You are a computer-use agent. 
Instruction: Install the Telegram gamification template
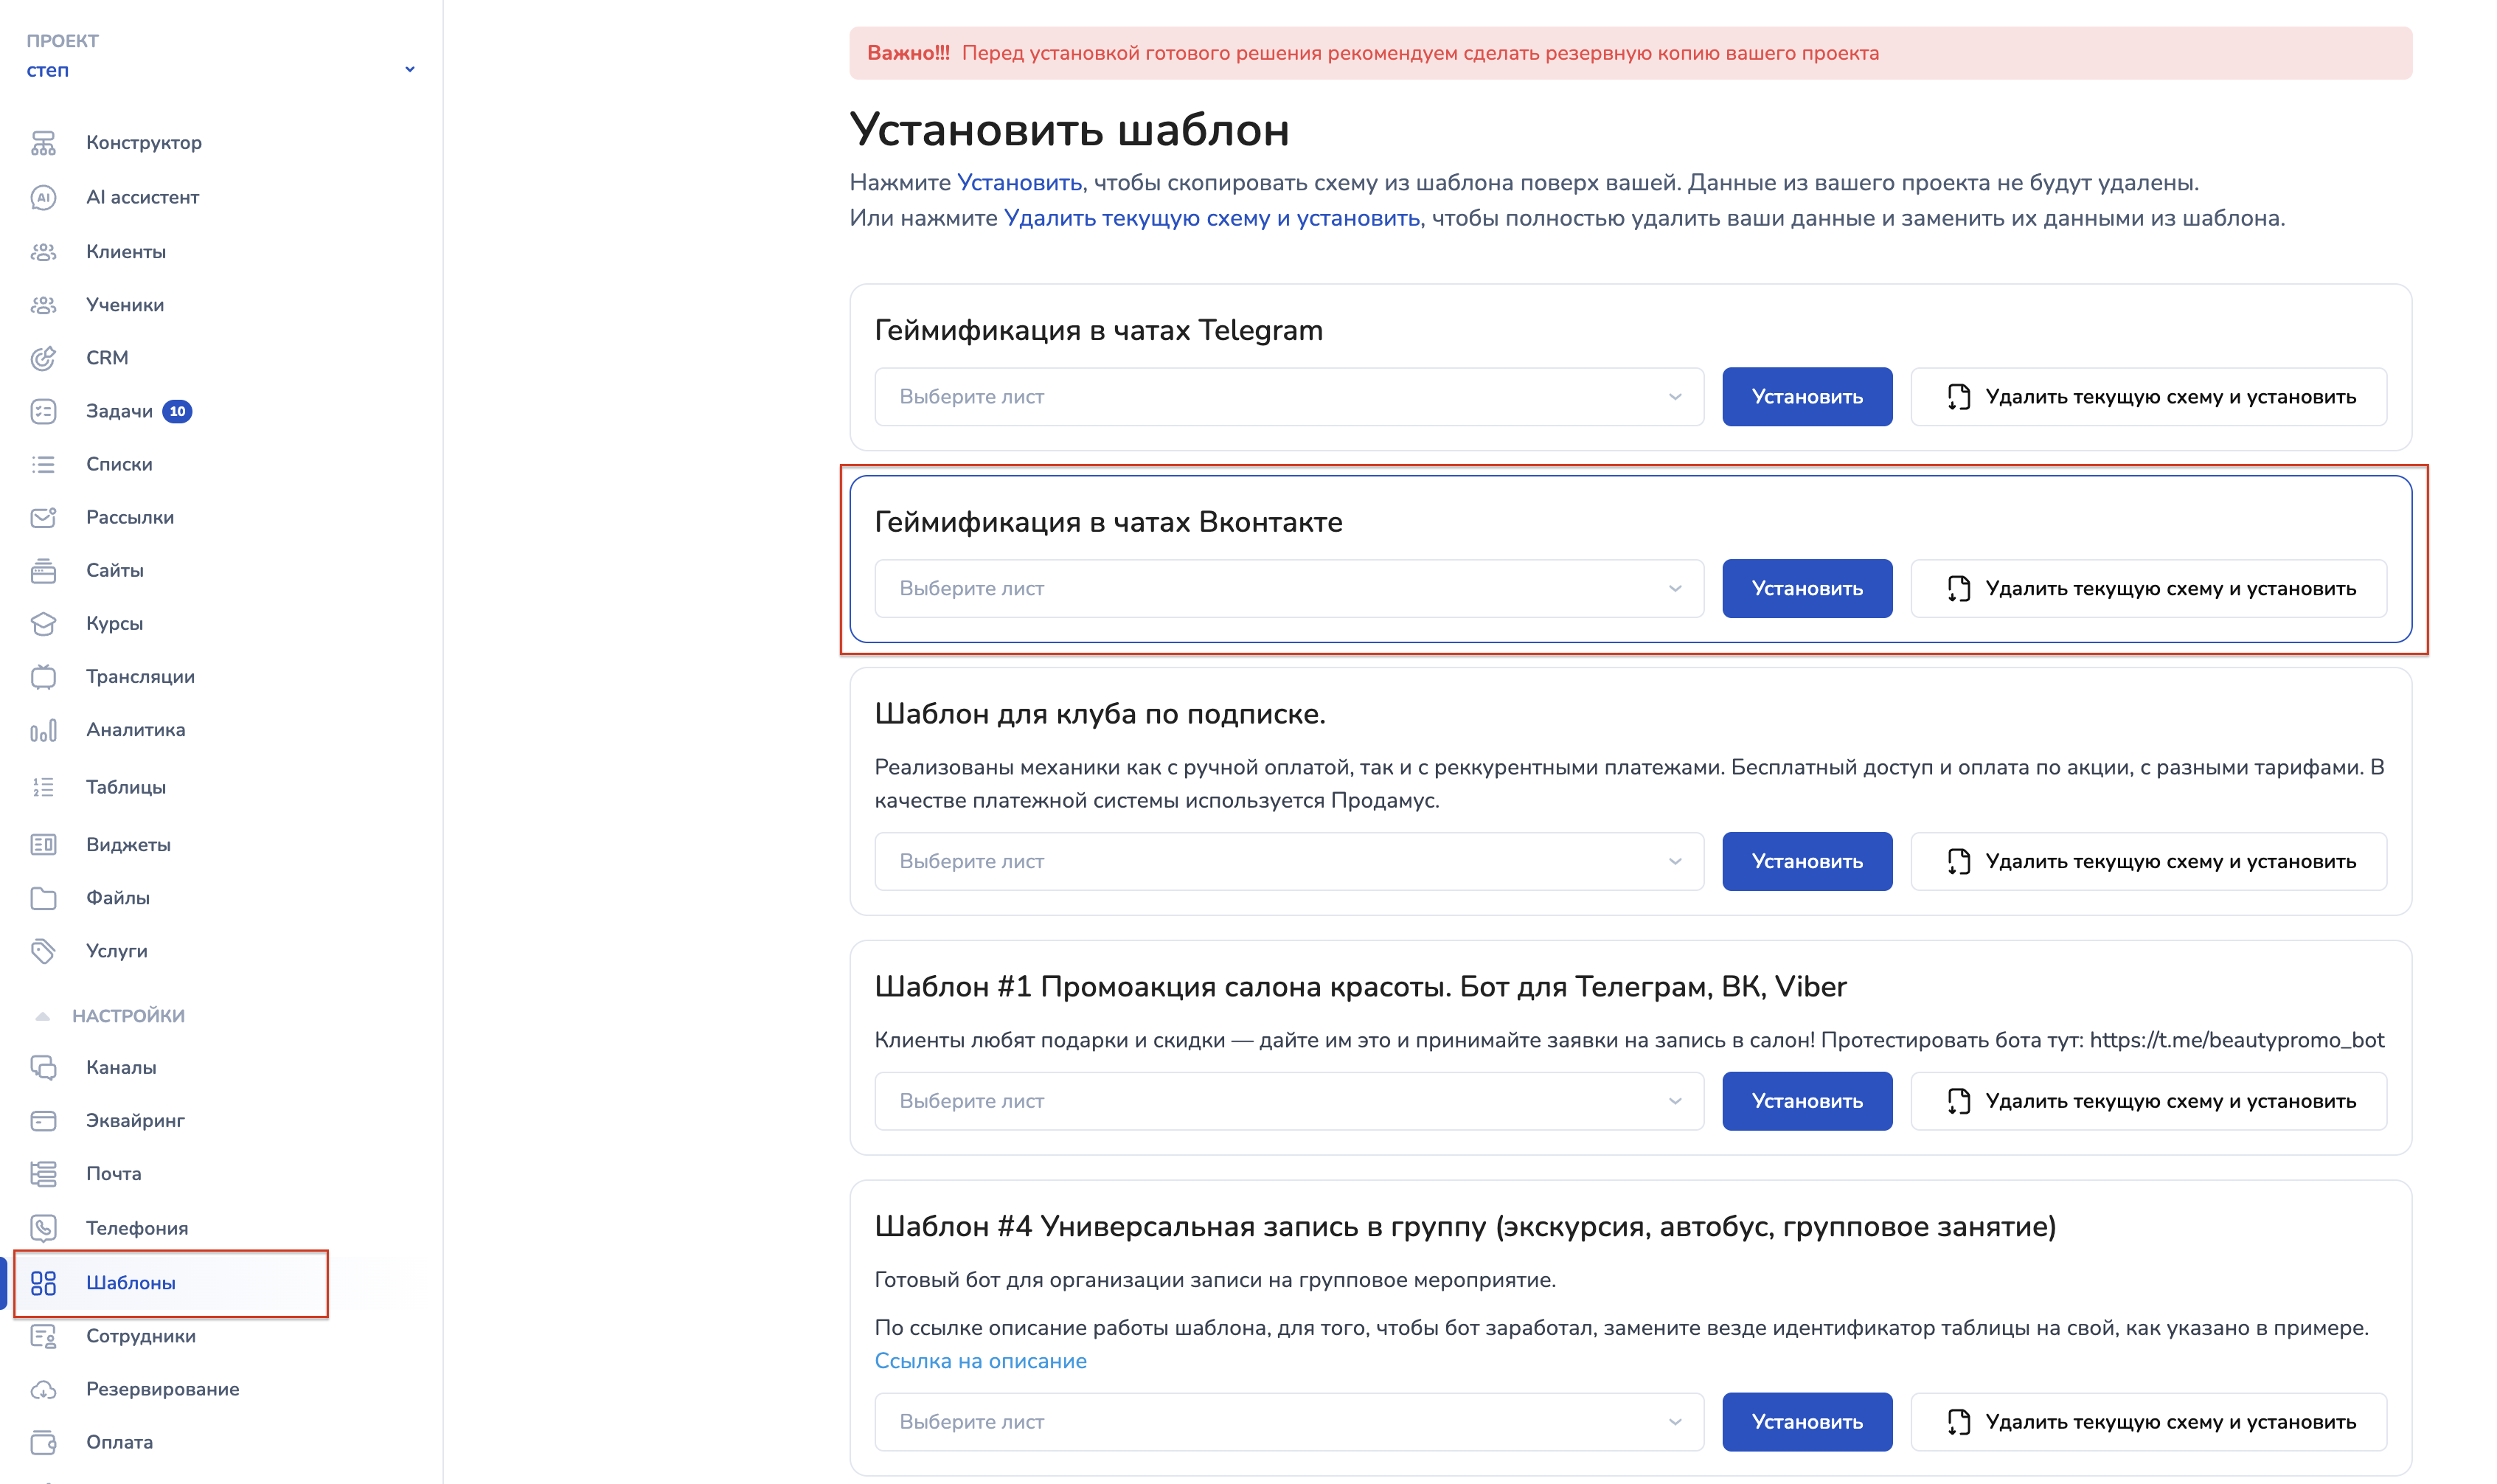point(1806,397)
